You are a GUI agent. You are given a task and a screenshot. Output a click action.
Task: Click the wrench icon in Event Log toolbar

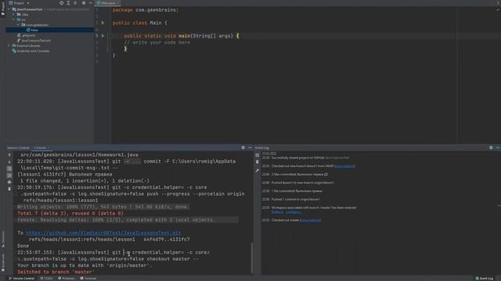tap(258, 171)
